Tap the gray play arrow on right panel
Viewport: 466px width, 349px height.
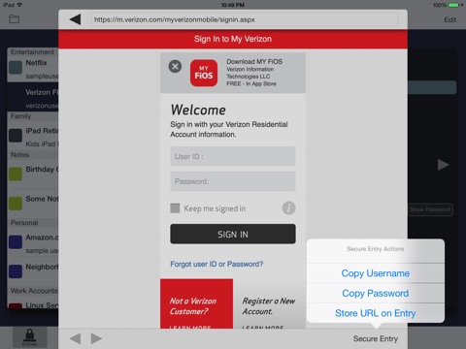(x=443, y=165)
